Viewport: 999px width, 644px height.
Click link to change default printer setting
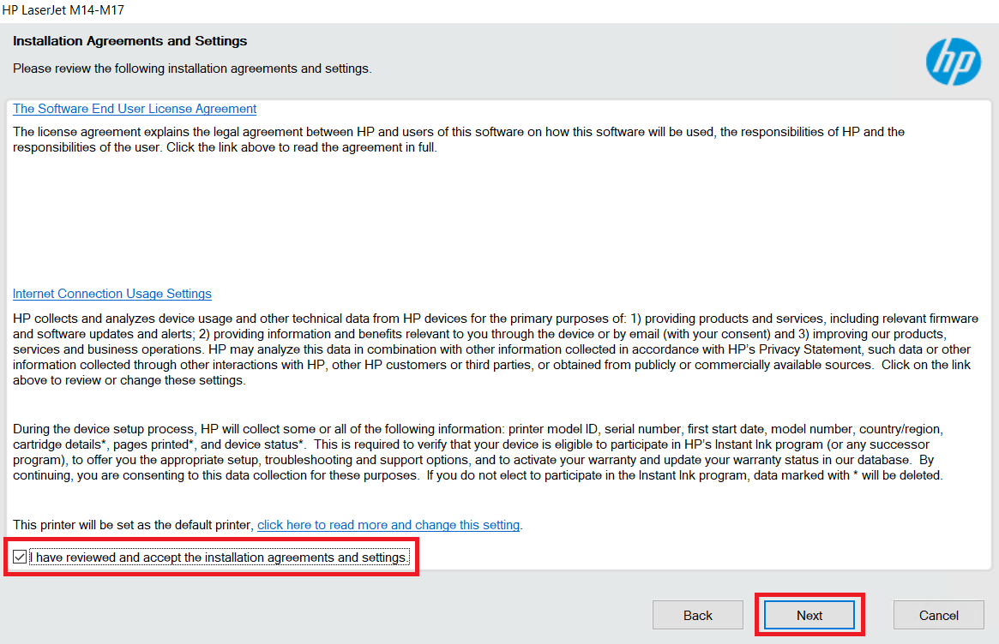tap(388, 525)
